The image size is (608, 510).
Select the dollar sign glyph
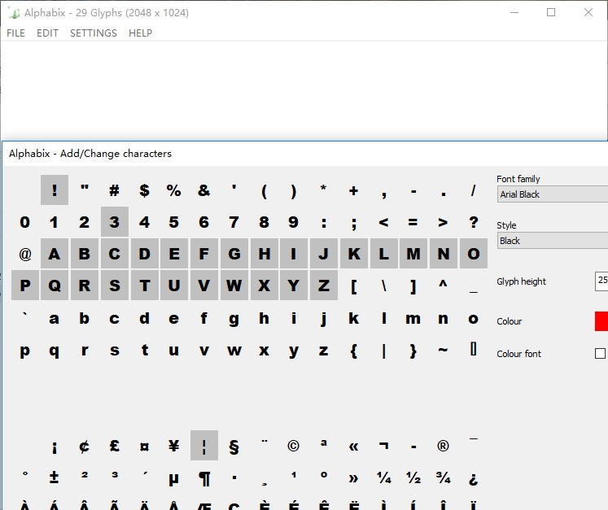pyautogui.click(x=144, y=190)
